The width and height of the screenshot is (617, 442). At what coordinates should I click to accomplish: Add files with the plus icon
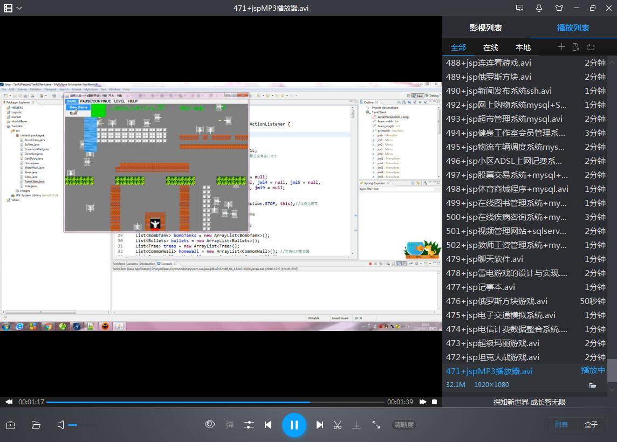[x=561, y=47]
